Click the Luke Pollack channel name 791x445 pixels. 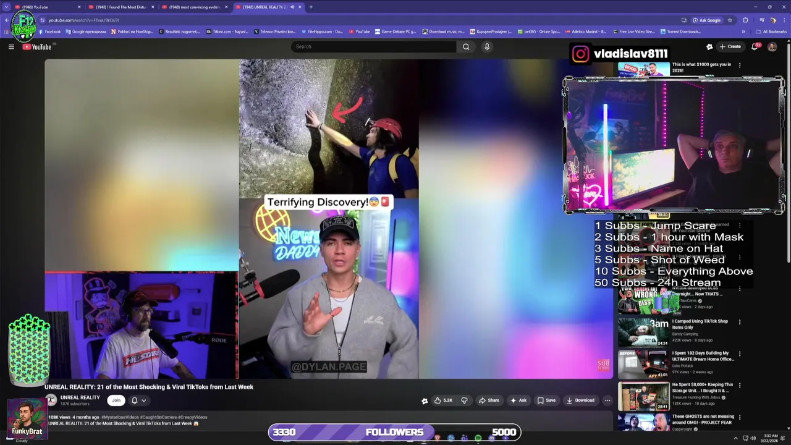tap(684, 366)
